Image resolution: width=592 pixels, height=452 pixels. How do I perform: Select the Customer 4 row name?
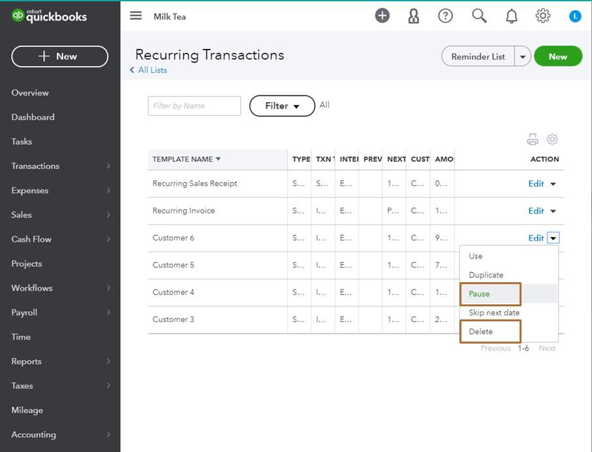174,293
